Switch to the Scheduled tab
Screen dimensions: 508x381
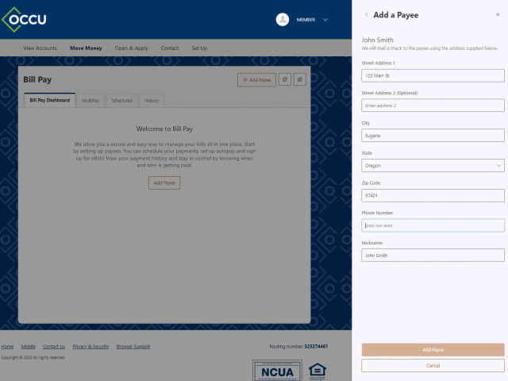click(121, 101)
